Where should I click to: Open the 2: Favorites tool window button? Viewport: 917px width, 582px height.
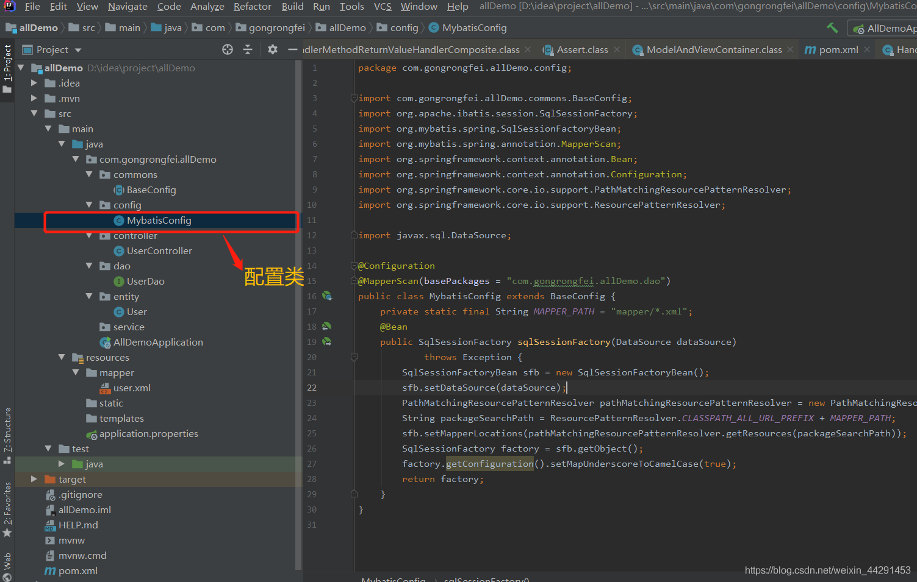[x=7, y=510]
